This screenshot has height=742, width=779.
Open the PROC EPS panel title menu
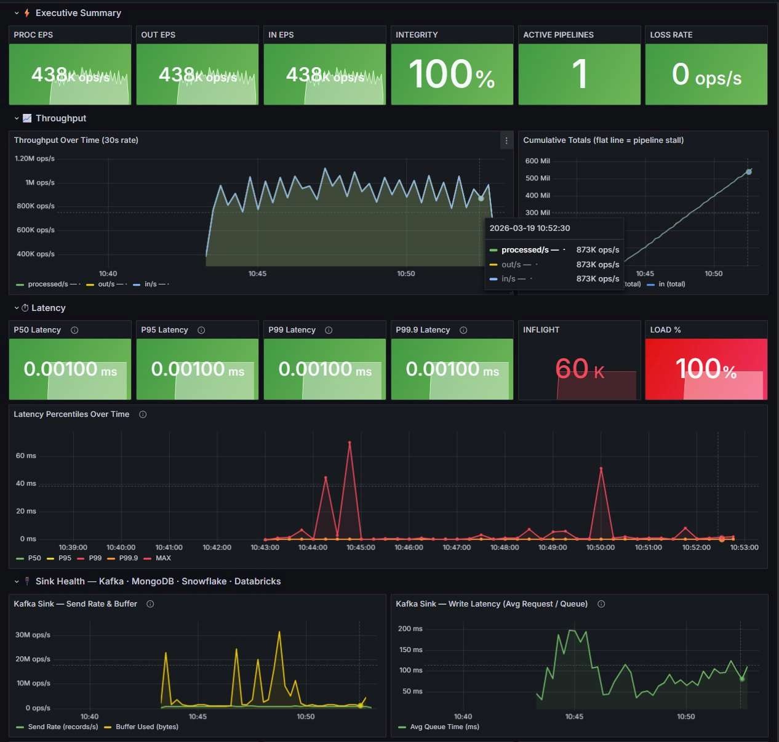point(33,34)
